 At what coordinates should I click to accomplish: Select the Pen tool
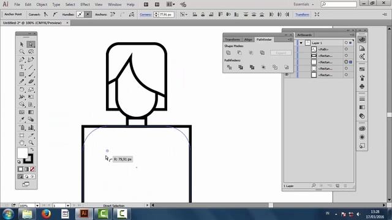point(22,59)
